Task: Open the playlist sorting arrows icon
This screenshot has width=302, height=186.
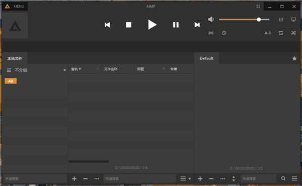Action: pos(234,178)
